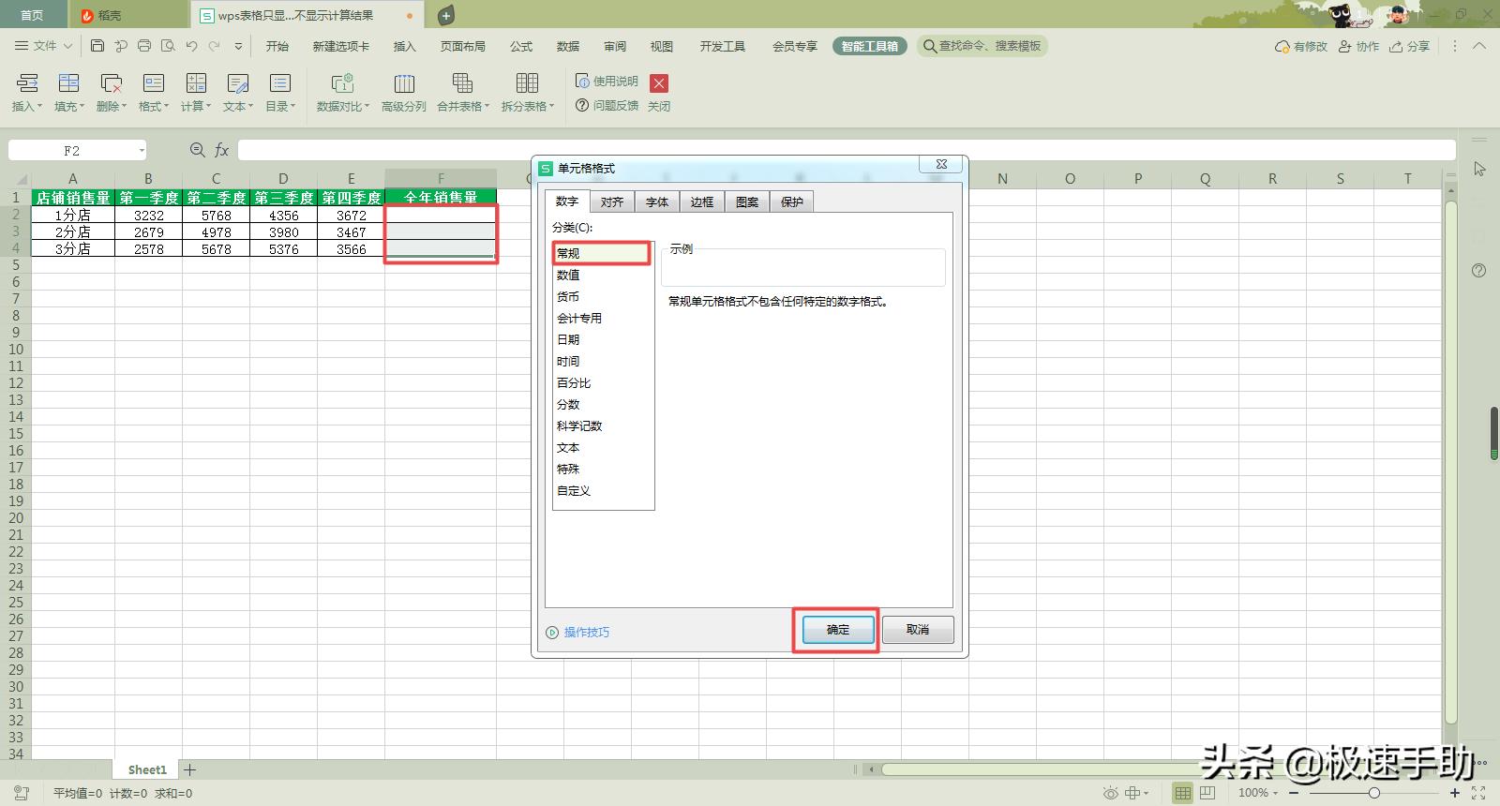Switch to the 对齐 tab in dialog
Screen dimensions: 1500x806
click(x=612, y=201)
